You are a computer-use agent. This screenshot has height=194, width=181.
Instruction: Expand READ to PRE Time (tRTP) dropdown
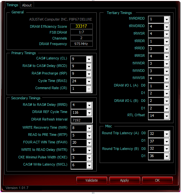pos(89,136)
